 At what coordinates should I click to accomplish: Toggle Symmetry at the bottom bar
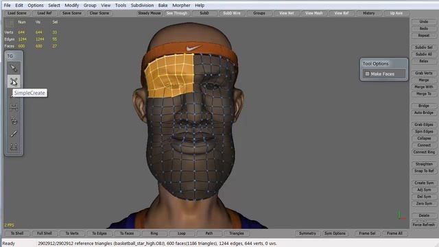click(307, 233)
